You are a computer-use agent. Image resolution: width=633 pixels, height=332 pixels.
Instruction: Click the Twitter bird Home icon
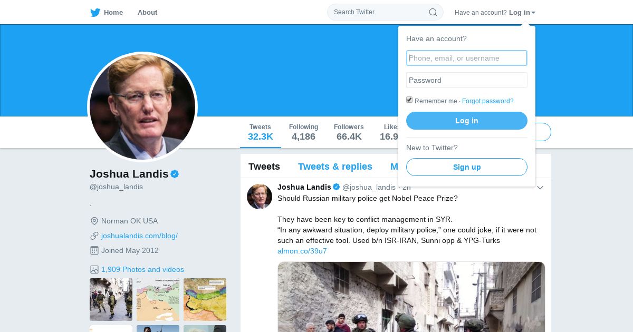pos(95,13)
